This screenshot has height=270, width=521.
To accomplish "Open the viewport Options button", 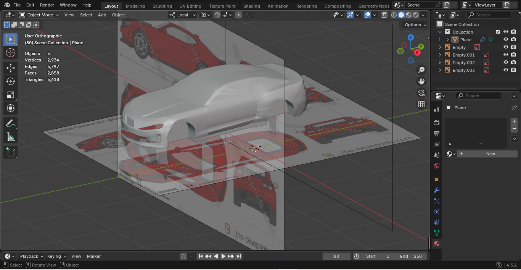I will tap(415, 25).
